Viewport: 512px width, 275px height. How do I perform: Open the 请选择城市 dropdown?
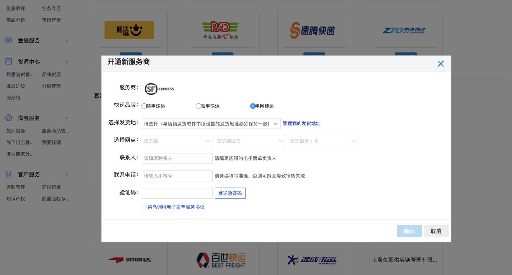click(250, 141)
